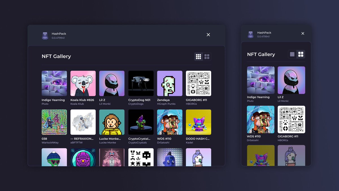This screenshot has height=191, width=339.
Task: Open Lil Z thumbnail in small window
Action: 291,80
